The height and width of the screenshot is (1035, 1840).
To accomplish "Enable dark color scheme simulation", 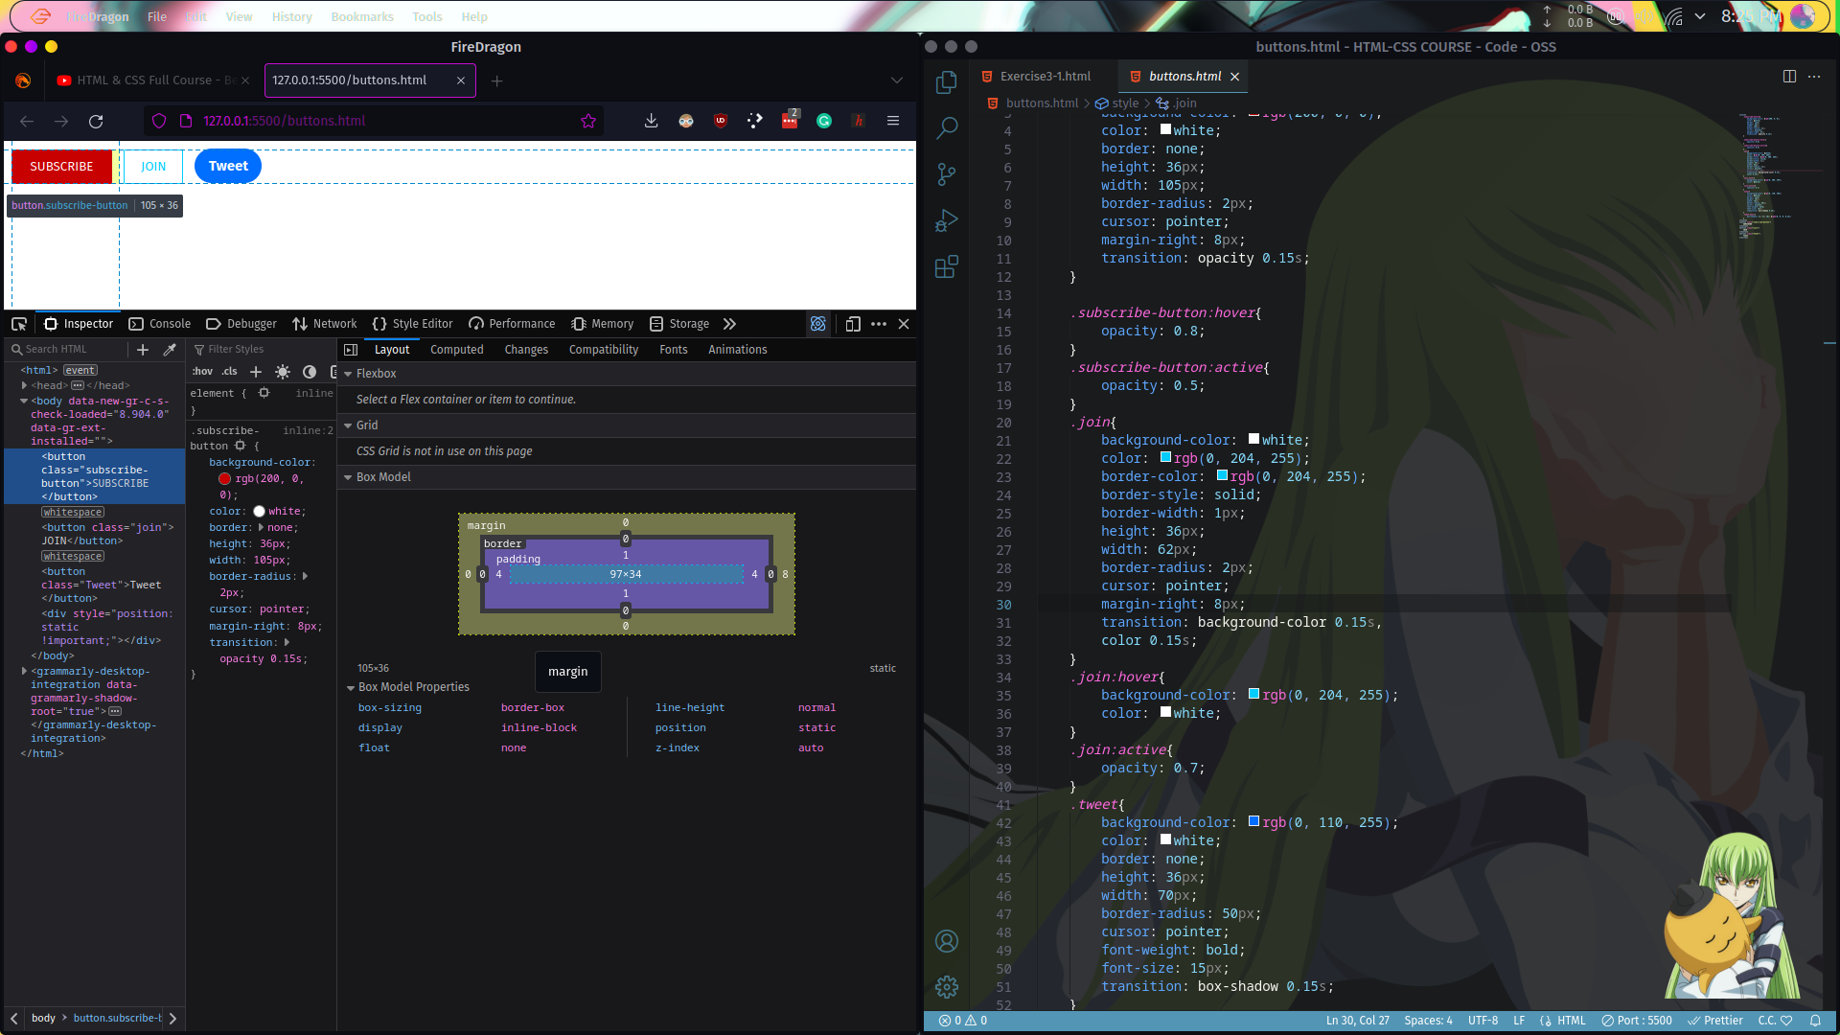I will tap(309, 372).
